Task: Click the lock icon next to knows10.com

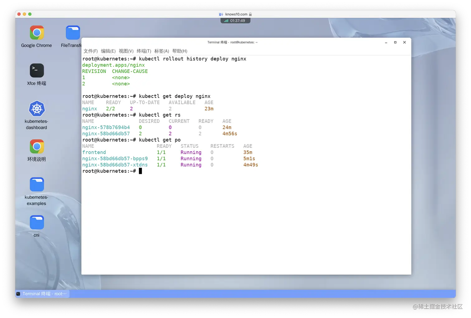Action: (250, 14)
